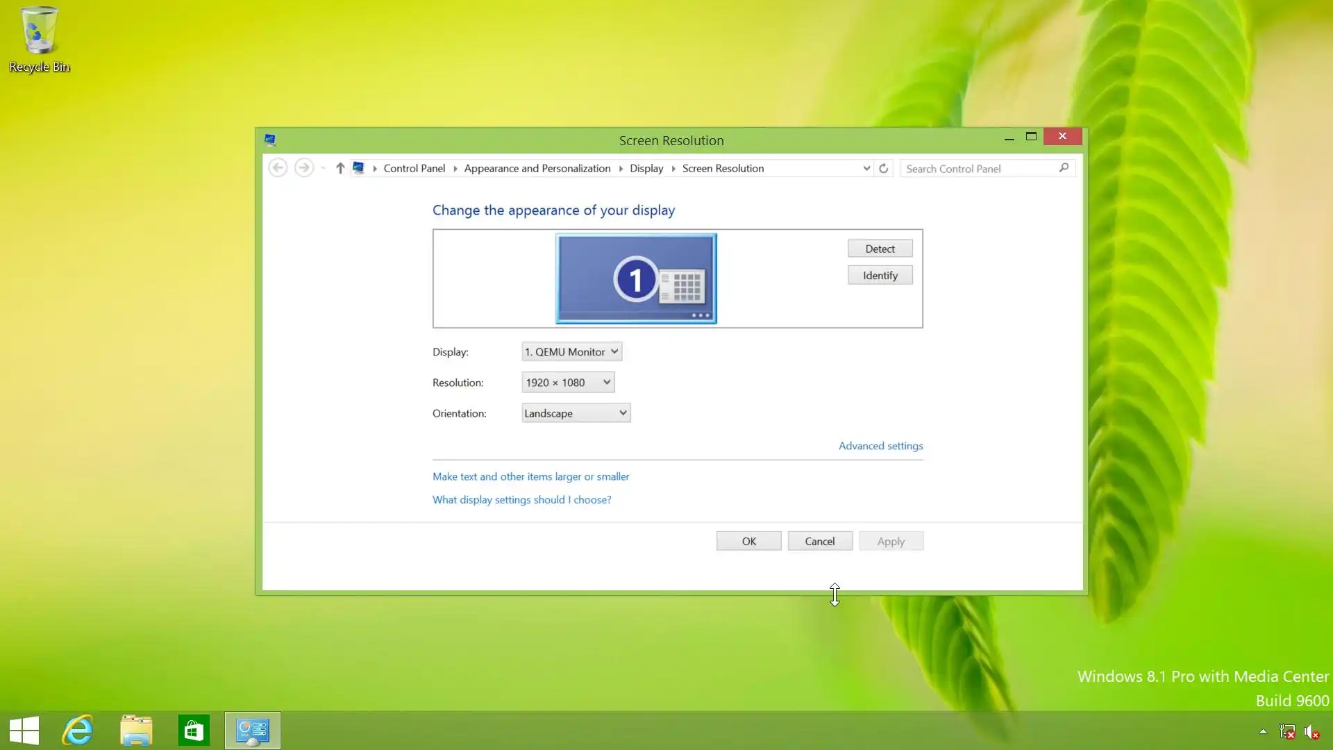Viewport: 1333px width, 750px height.
Task: Open File Explorer from taskbar
Action: click(x=136, y=731)
